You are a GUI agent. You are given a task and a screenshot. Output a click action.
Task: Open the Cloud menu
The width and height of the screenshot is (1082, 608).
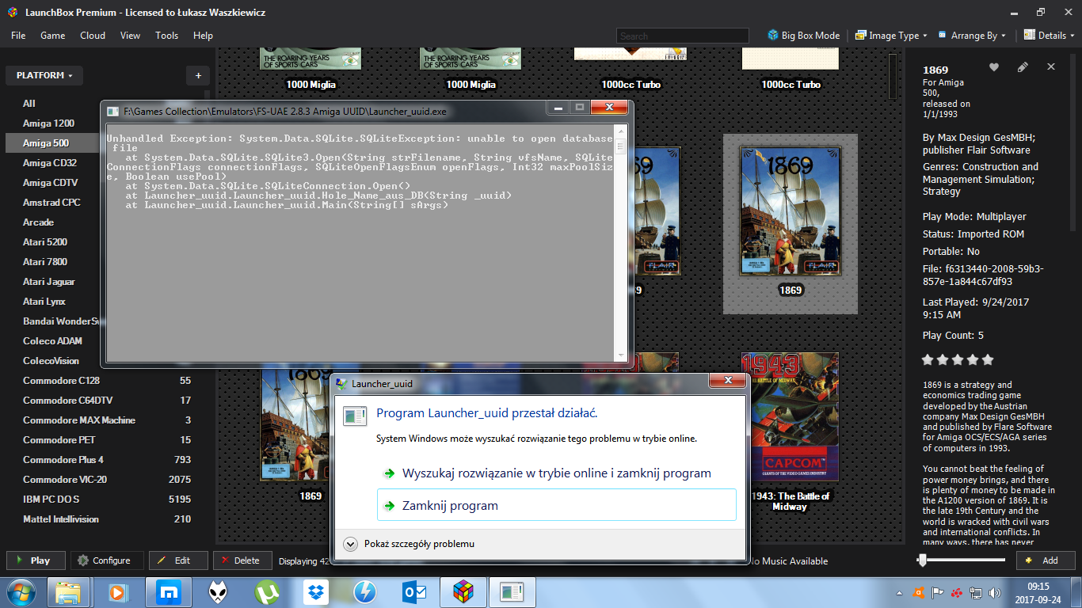93,36
